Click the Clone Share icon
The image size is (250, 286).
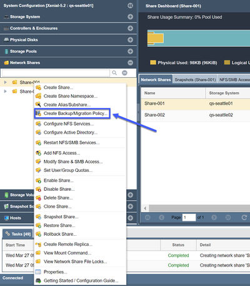click(38, 206)
